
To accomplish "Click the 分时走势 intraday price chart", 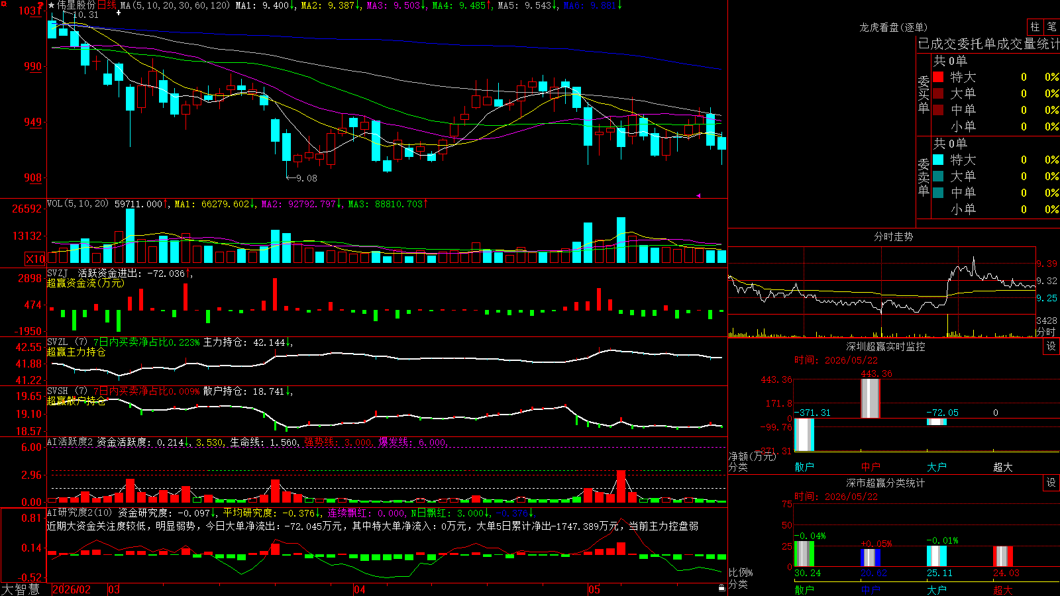I will pyautogui.click(x=882, y=281).
